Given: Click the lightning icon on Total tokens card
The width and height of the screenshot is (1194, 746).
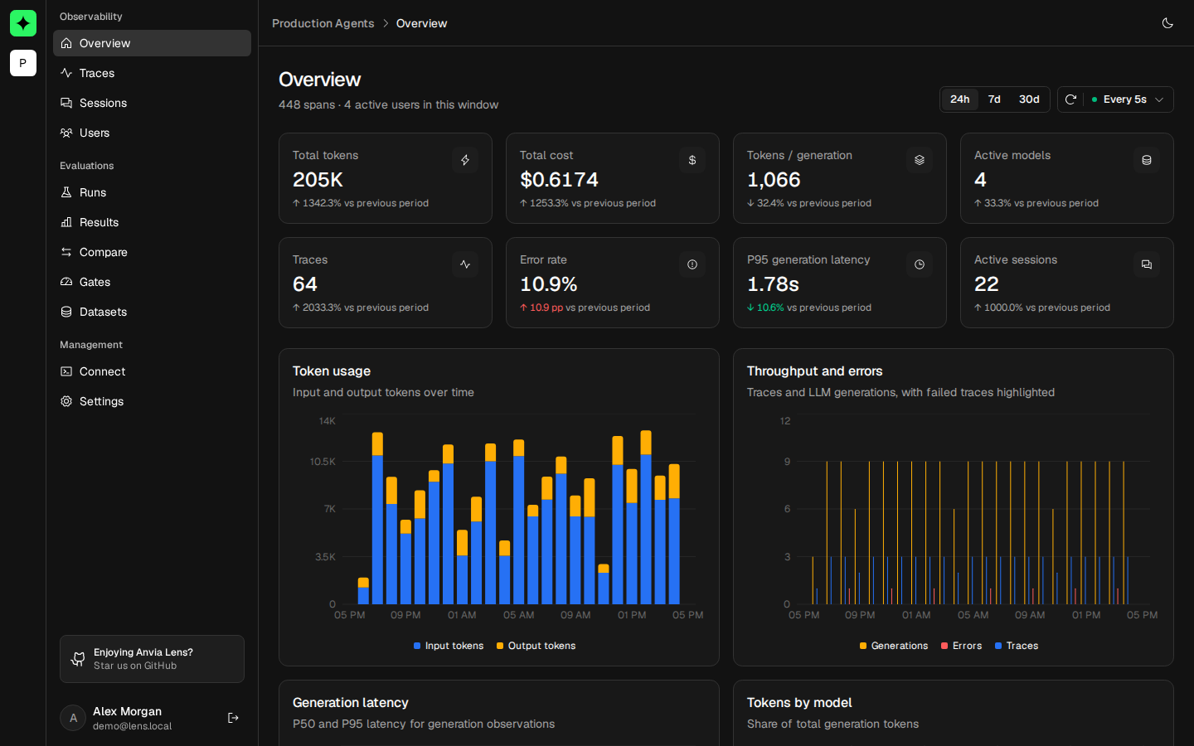Looking at the screenshot, I should pos(465,160).
